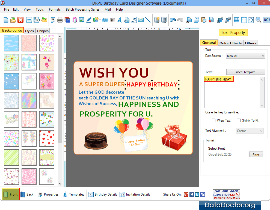Click the backgrounds list scroll down arrow

click(60, 184)
